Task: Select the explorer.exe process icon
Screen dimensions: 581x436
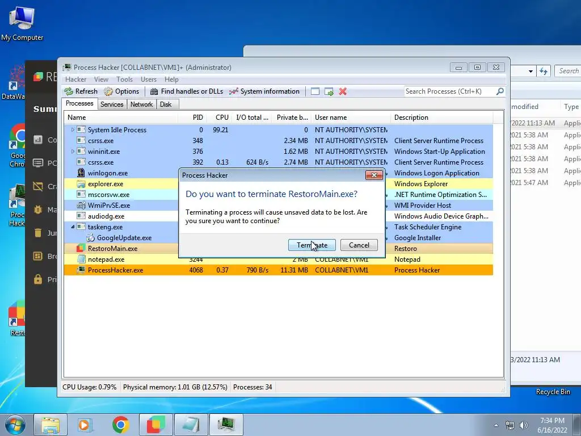Action: click(x=81, y=184)
